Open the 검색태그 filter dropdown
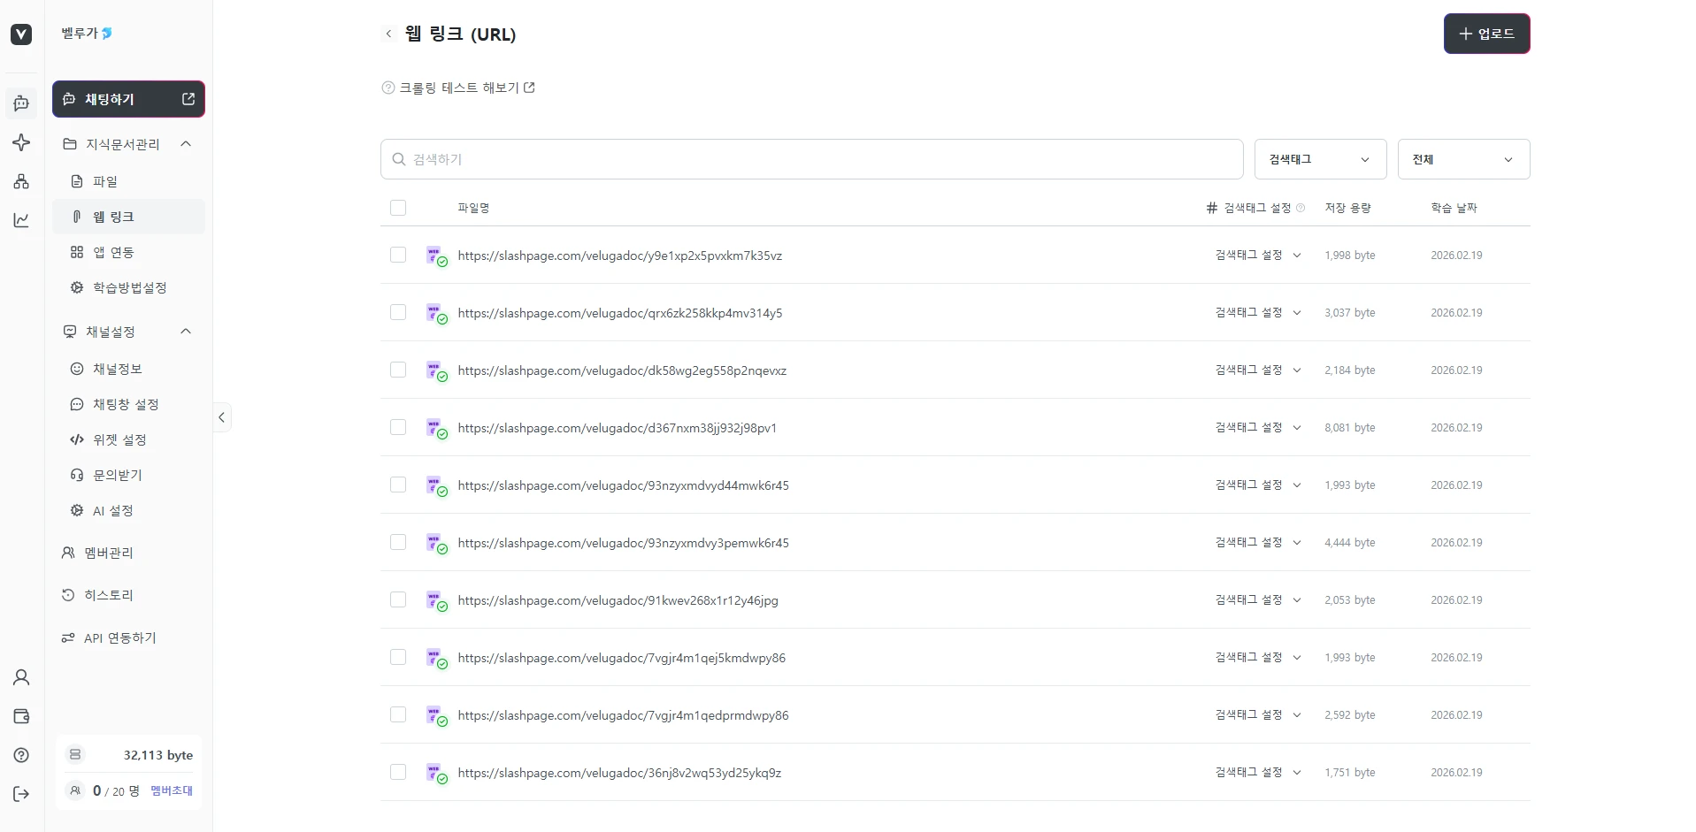 [x=1318, y=159]
